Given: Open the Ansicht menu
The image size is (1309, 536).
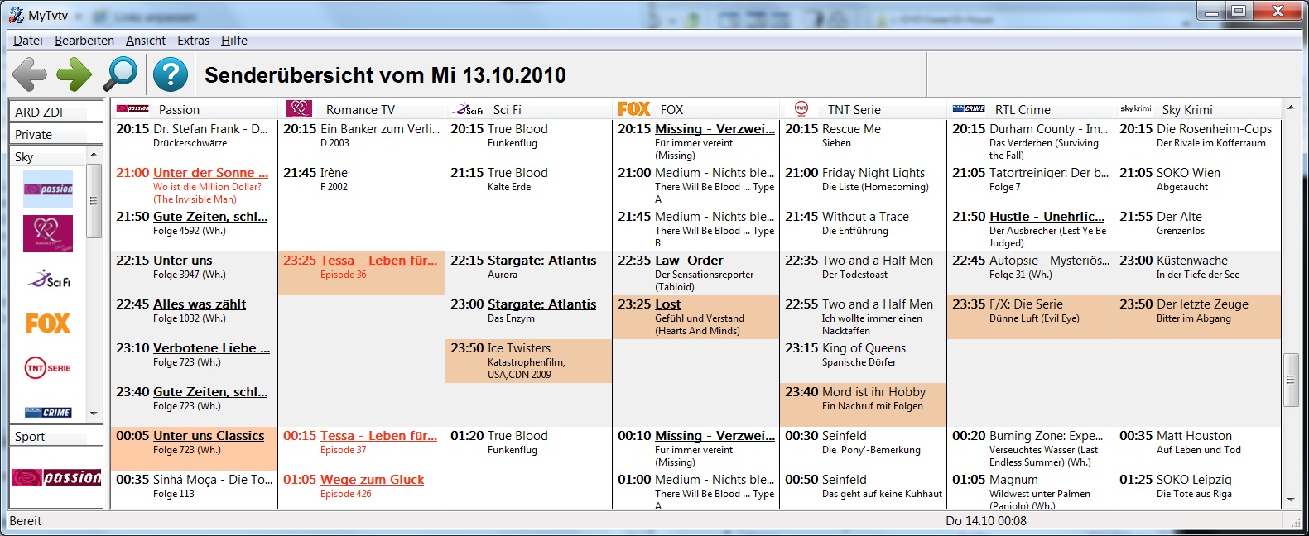Looking at the screenshot, I should 146,41.
